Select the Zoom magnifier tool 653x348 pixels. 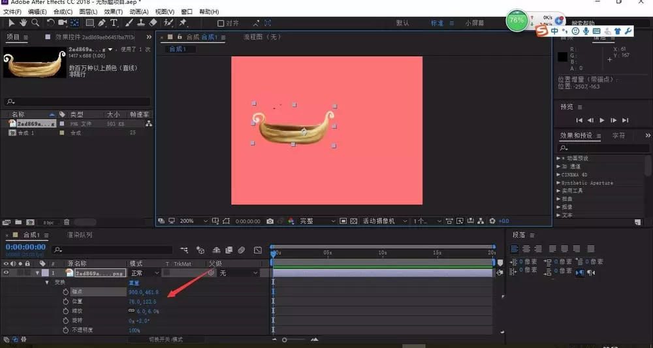35,23
